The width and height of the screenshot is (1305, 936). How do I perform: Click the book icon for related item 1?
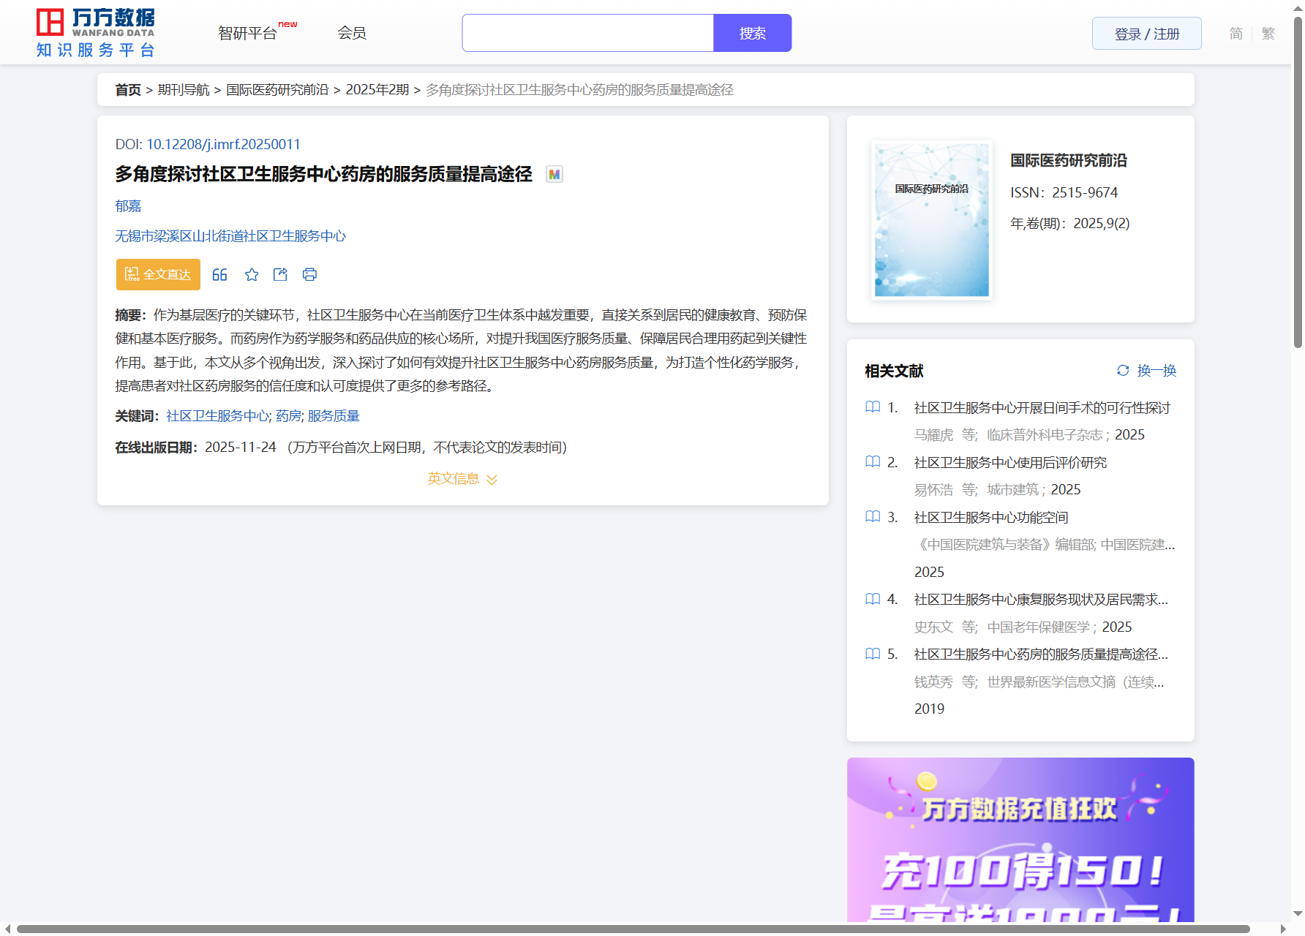click(x=873, y=407)
